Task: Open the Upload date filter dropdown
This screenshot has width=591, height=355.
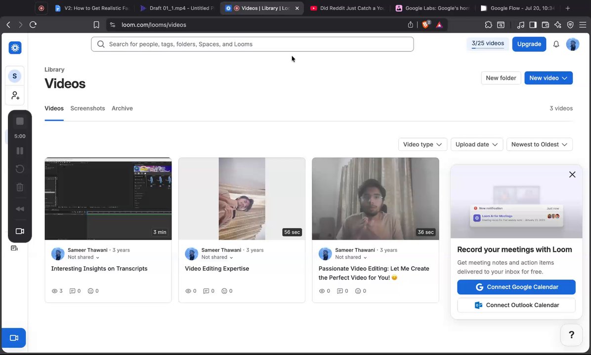Action: tap(477, 144)
